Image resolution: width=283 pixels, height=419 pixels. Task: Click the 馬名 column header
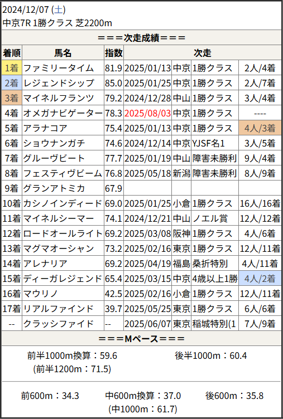(x=63, y=53)
